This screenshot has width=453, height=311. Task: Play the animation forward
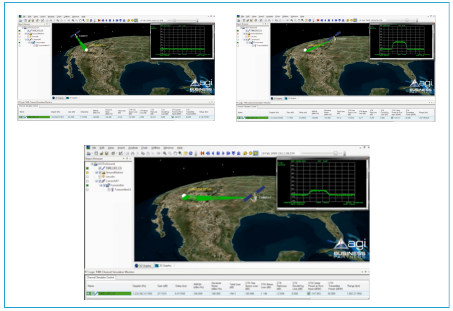click(223, 153)
